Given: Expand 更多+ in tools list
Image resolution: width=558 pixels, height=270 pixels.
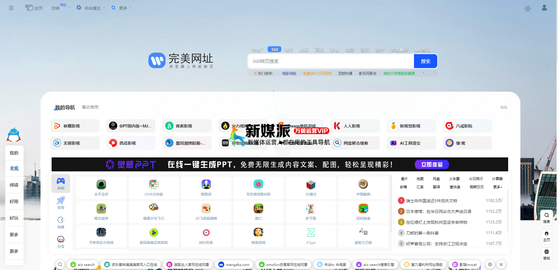Looking at the screenshot, I should [x=498, y=187].
